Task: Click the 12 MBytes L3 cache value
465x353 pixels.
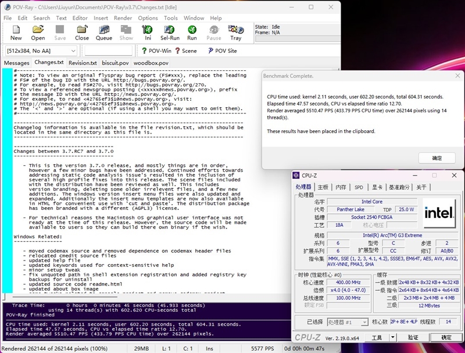Action: click(x=429, y=305)
